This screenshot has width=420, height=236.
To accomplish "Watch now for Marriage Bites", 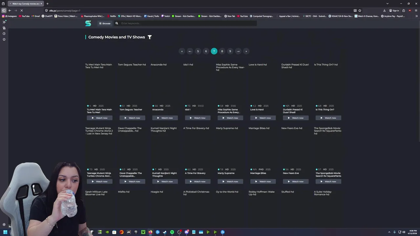I will click(263, 181).
